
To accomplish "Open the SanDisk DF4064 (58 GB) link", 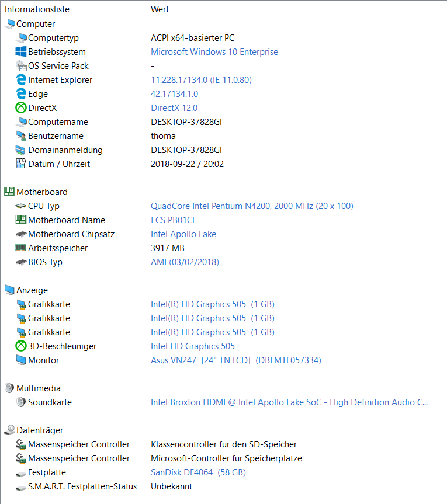I will pyautogui.click(x=199, y=472).
